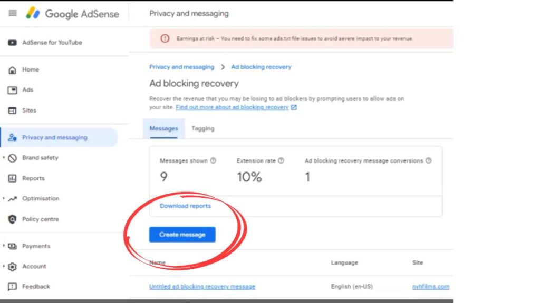Click the Earnings at risk warning icon
This screenshot has height=303, width=540.
coord(165,38)
